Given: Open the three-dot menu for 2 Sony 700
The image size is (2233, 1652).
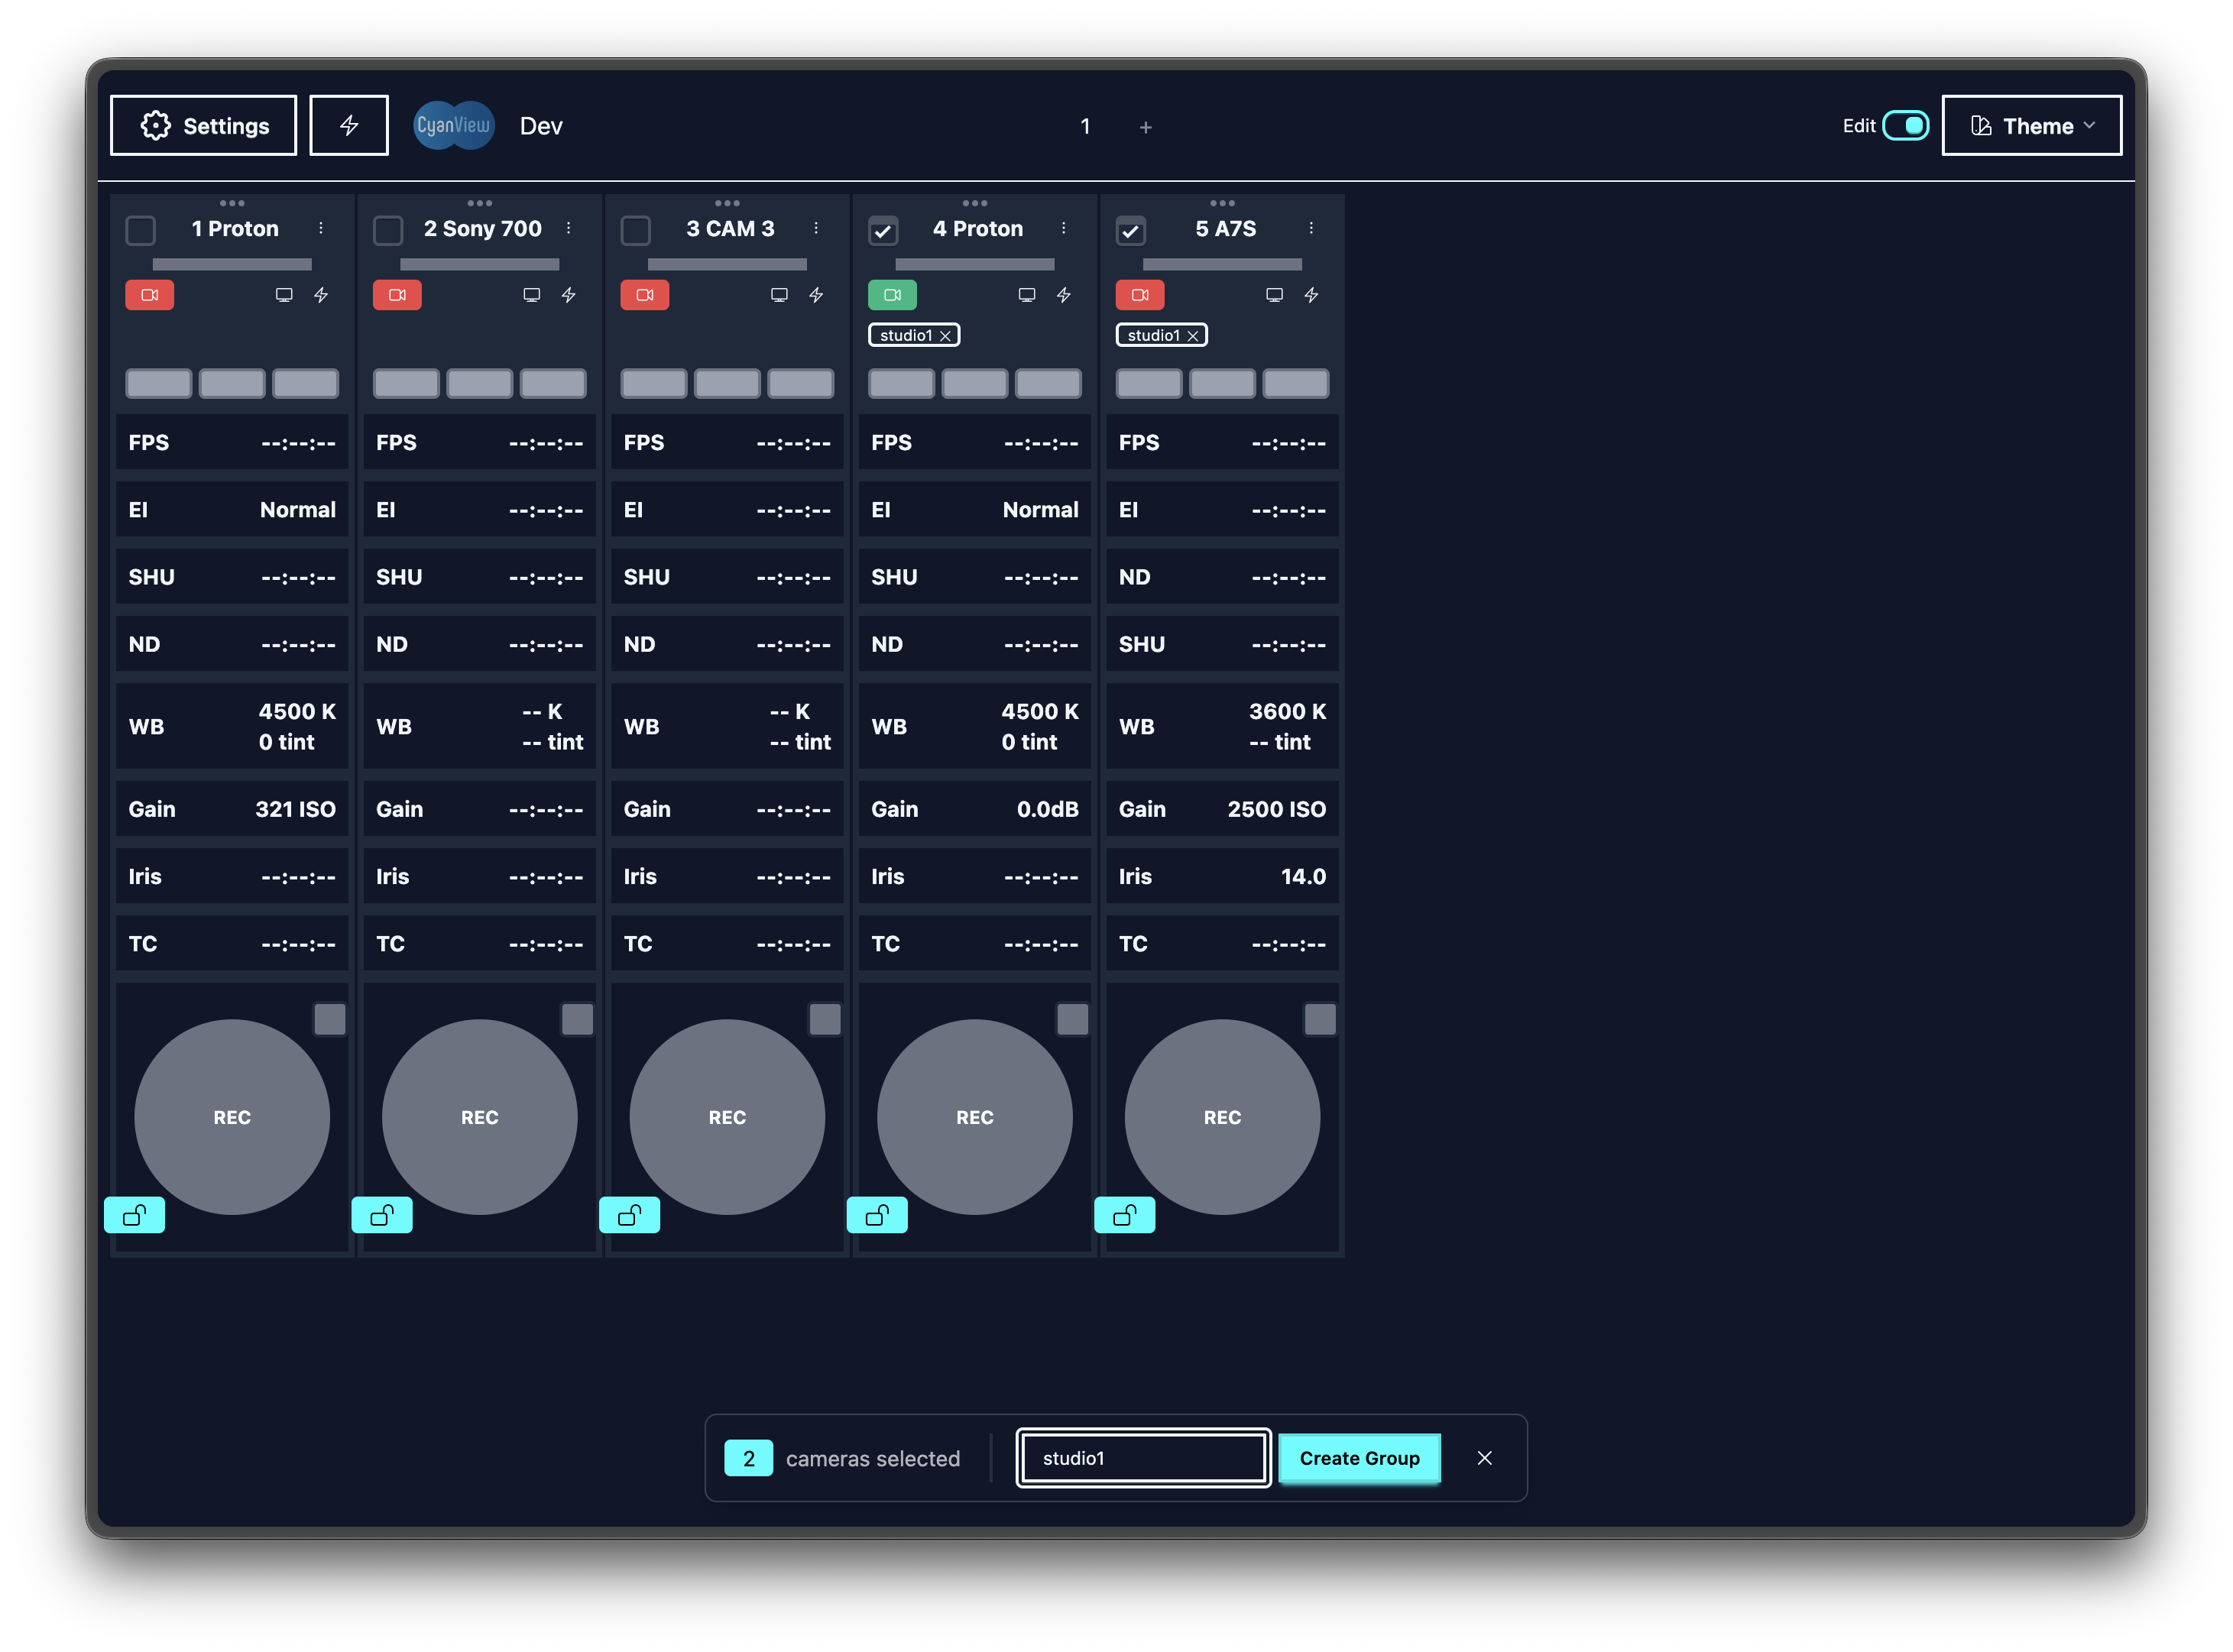Looking at the screenshot, I should pos(568,228).
